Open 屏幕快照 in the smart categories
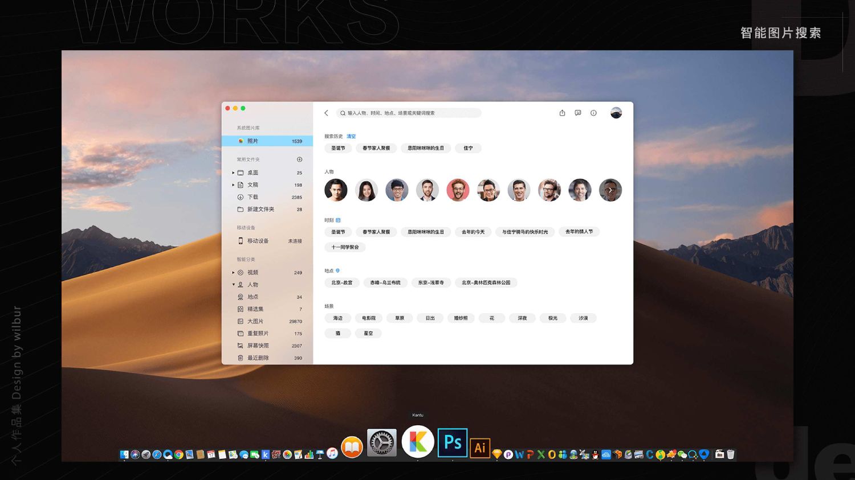Image resolution: width=855 pixels, height=480 pixels. pos(258,346)
